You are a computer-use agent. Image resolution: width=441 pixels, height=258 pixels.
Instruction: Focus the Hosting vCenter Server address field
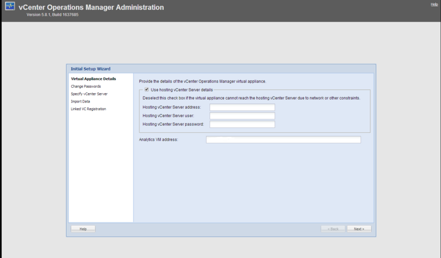(x=242, y=107)
